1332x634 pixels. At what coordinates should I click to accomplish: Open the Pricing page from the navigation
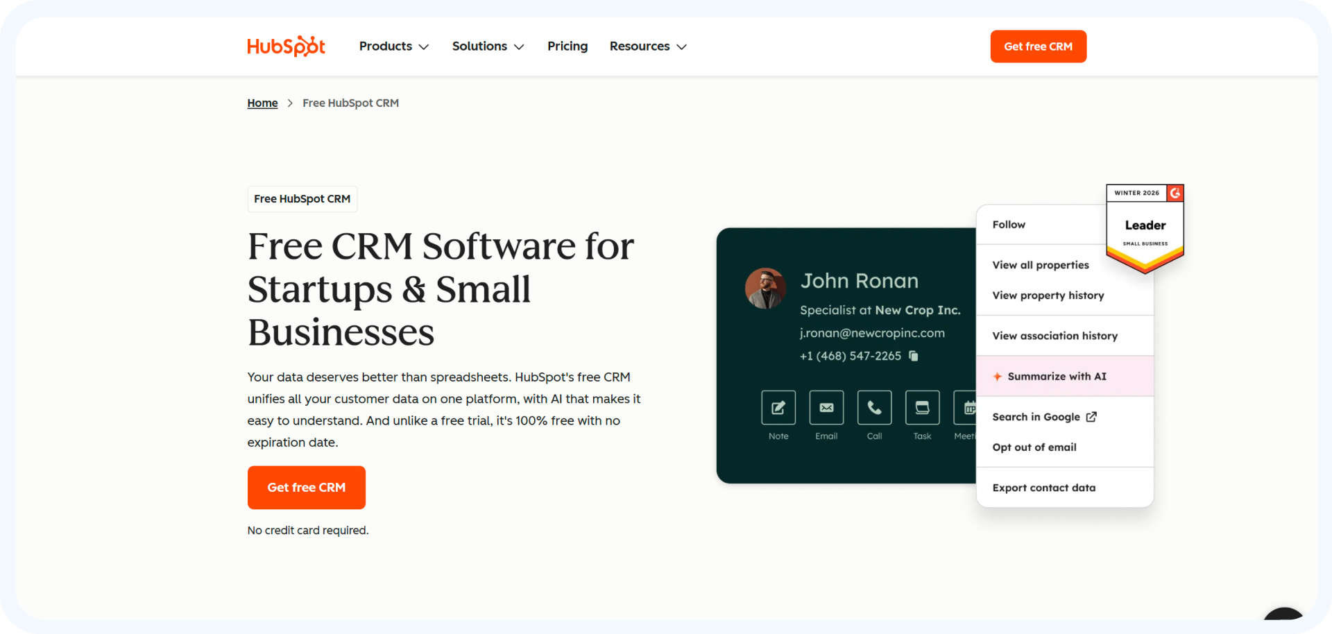point(567,46)
